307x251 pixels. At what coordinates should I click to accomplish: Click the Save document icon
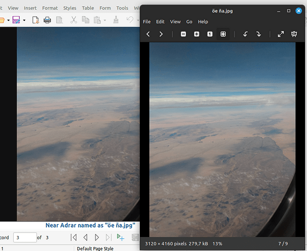[16, 20]
